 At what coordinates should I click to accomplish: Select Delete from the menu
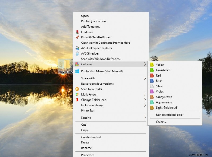point(111,142)
